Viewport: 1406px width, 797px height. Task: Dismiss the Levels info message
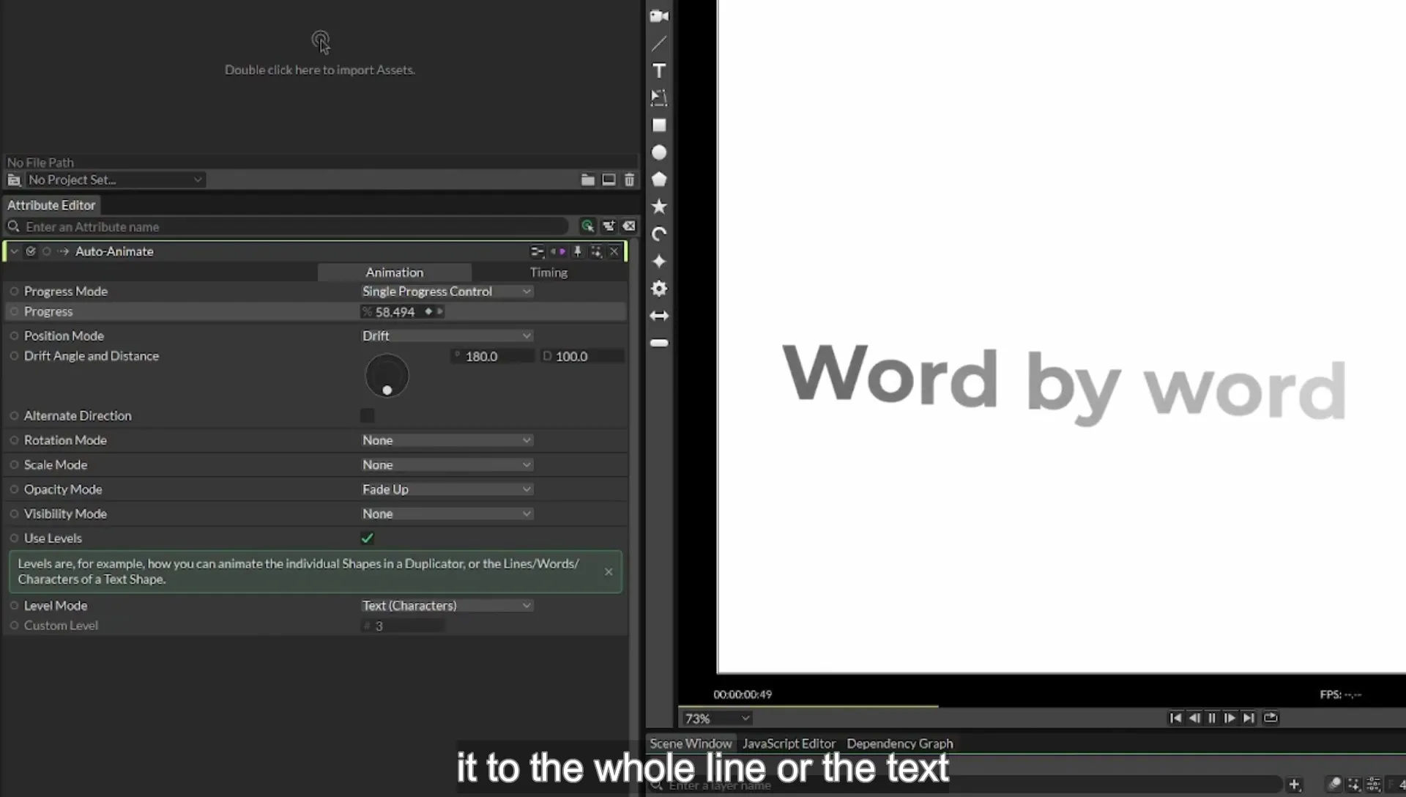[609, 571]
